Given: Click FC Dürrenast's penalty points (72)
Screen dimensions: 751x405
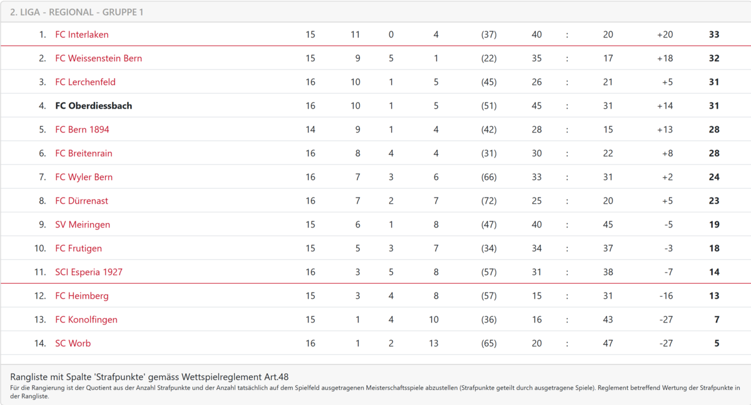Looking at the screenshot, I should pyautogui.click(x=489, y=201).
